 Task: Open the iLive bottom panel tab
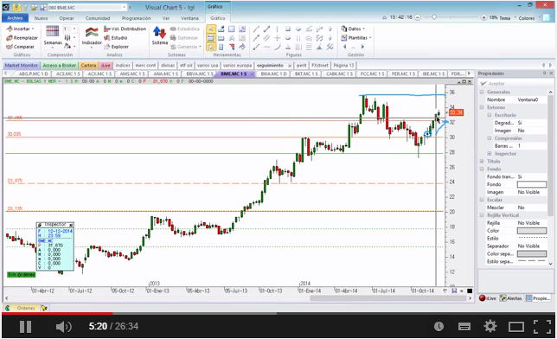coord(488,298)
